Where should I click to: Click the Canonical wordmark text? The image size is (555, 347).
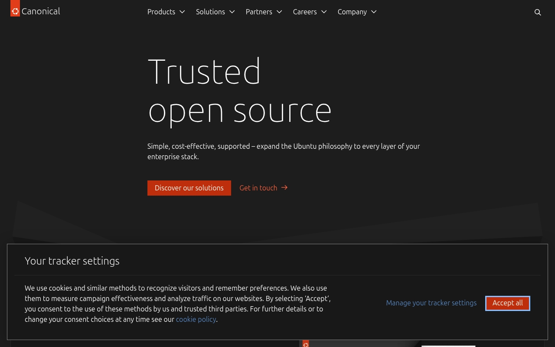(41, 11)
